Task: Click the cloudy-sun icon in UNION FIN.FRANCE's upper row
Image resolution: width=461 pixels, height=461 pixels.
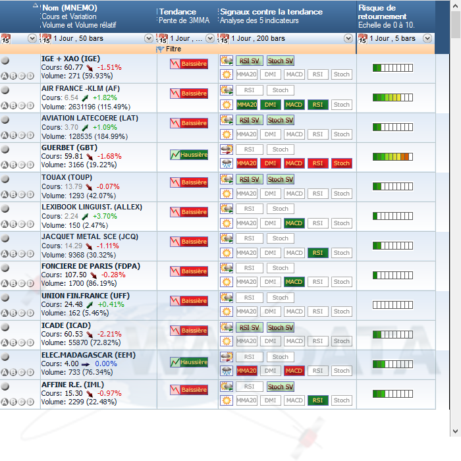Action: (227, 297)
